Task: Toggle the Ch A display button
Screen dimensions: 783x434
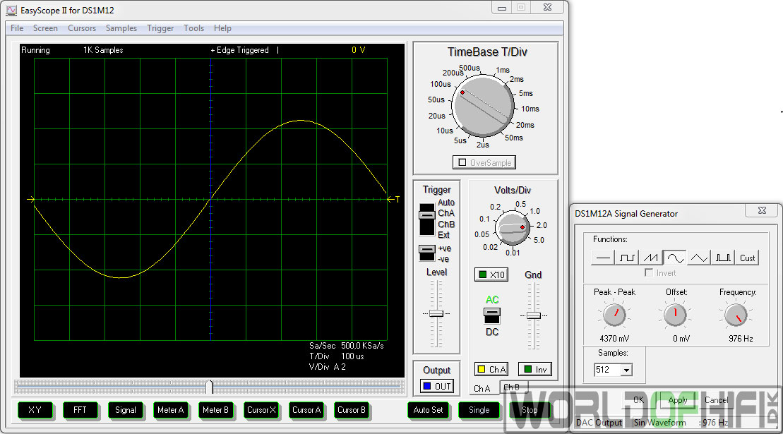Action: 491,369
